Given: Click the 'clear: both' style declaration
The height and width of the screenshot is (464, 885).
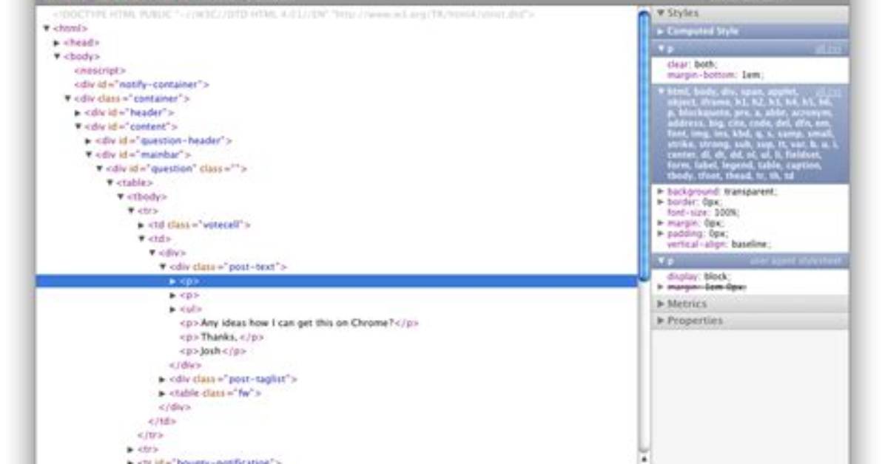Looking at the screenshot, I should [692, 64].
